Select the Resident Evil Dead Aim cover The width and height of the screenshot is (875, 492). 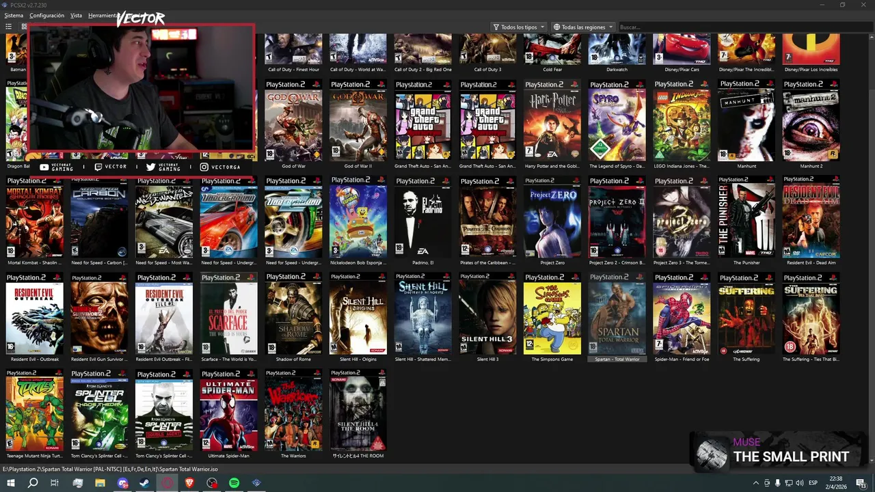[x=811, y=217]
